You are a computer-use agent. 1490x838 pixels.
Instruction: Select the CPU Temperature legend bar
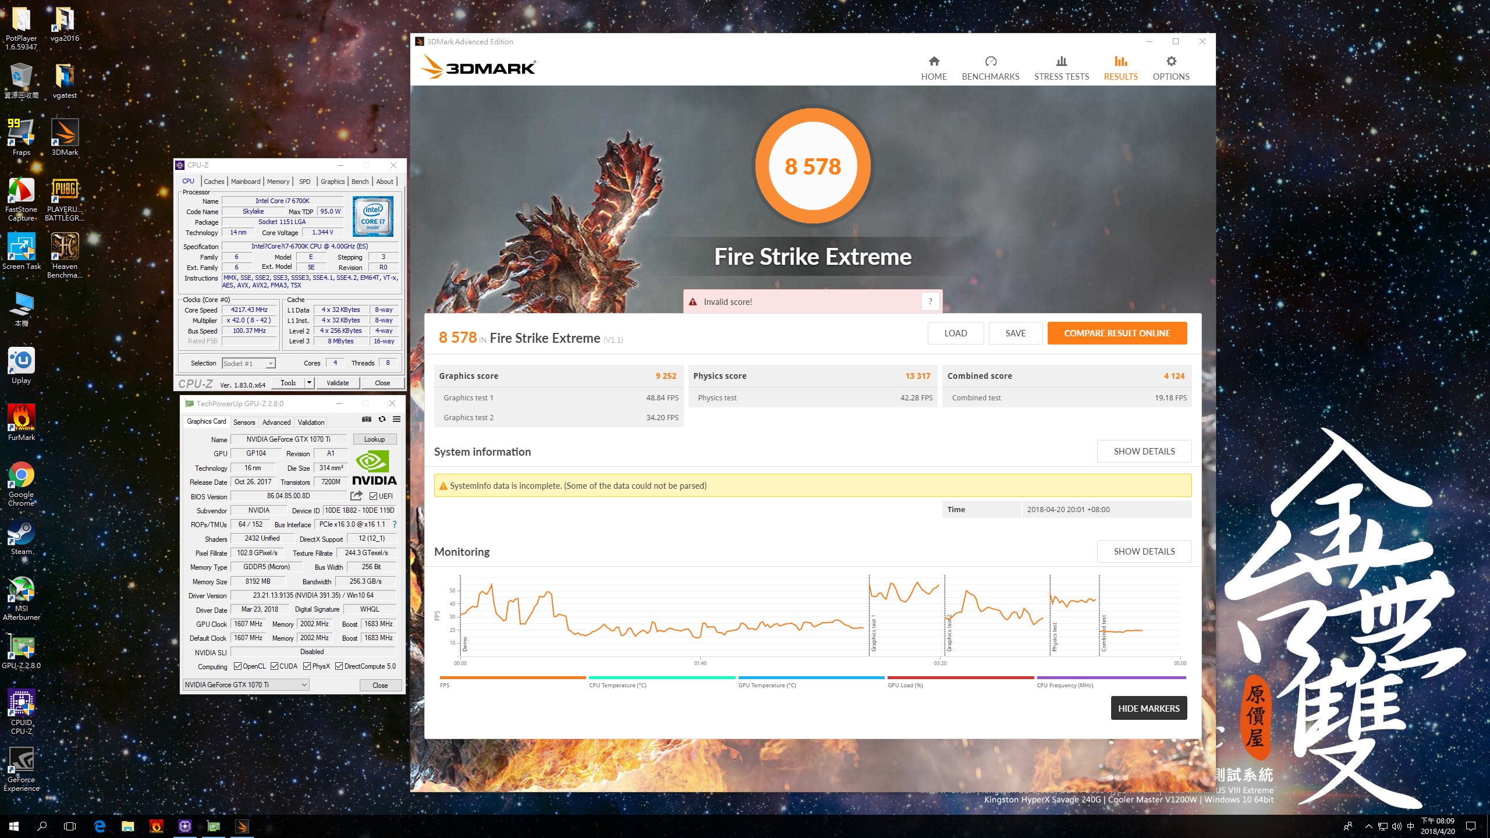662,678
